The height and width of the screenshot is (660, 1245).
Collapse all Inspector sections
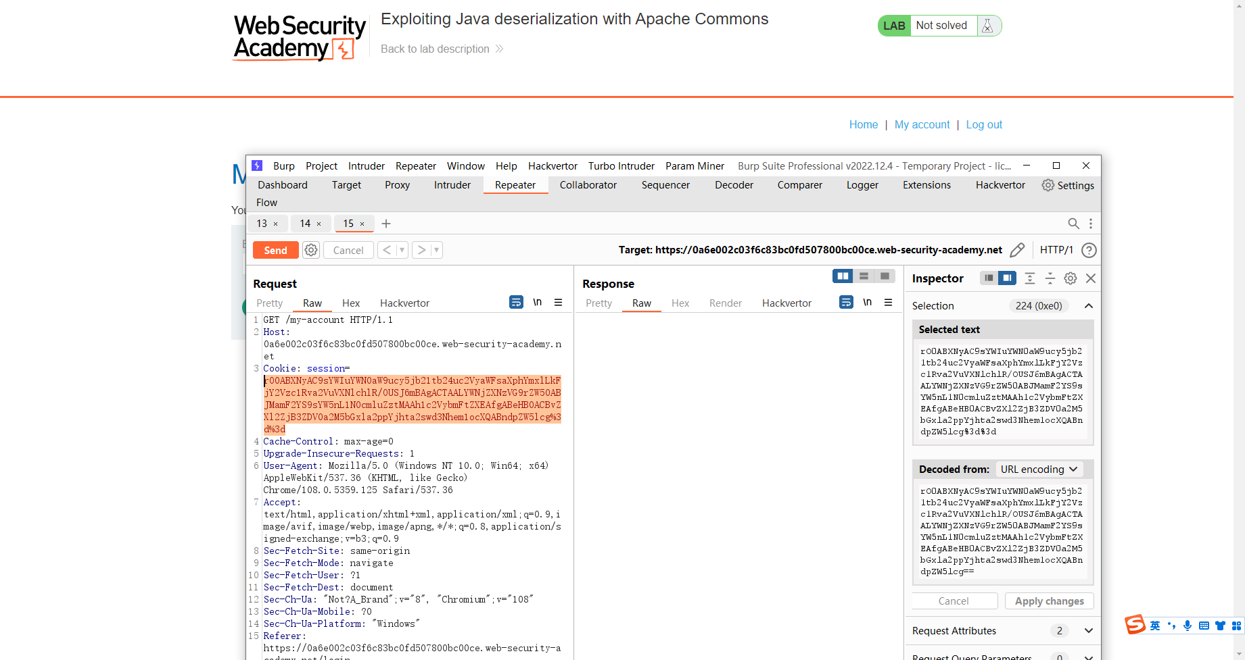click(1050, 278)
